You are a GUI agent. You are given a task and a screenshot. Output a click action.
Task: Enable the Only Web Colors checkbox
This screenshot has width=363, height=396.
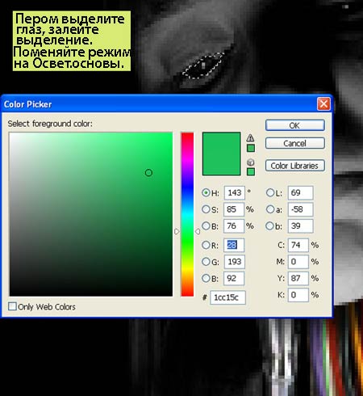(x=12, y=306)
